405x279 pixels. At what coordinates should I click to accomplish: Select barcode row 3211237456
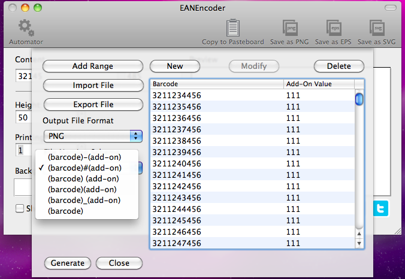252,129
